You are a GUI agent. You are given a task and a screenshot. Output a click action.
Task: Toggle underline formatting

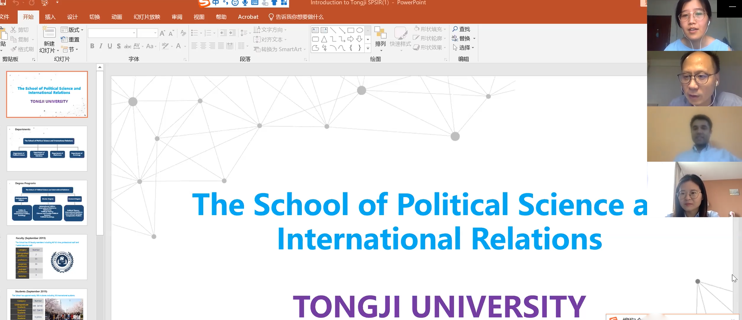pos(110,46)
